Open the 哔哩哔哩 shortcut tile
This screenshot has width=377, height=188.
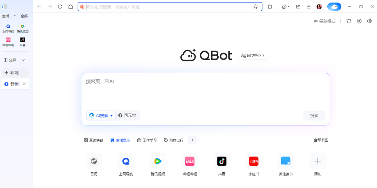(190, 165)
